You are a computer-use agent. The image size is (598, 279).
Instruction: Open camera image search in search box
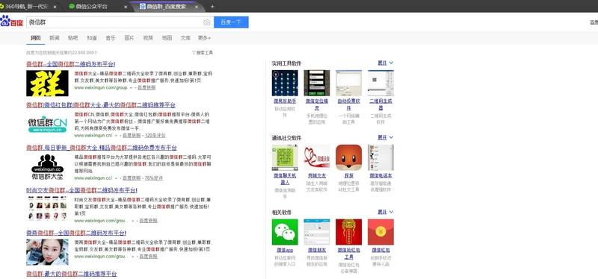[207, 22]
